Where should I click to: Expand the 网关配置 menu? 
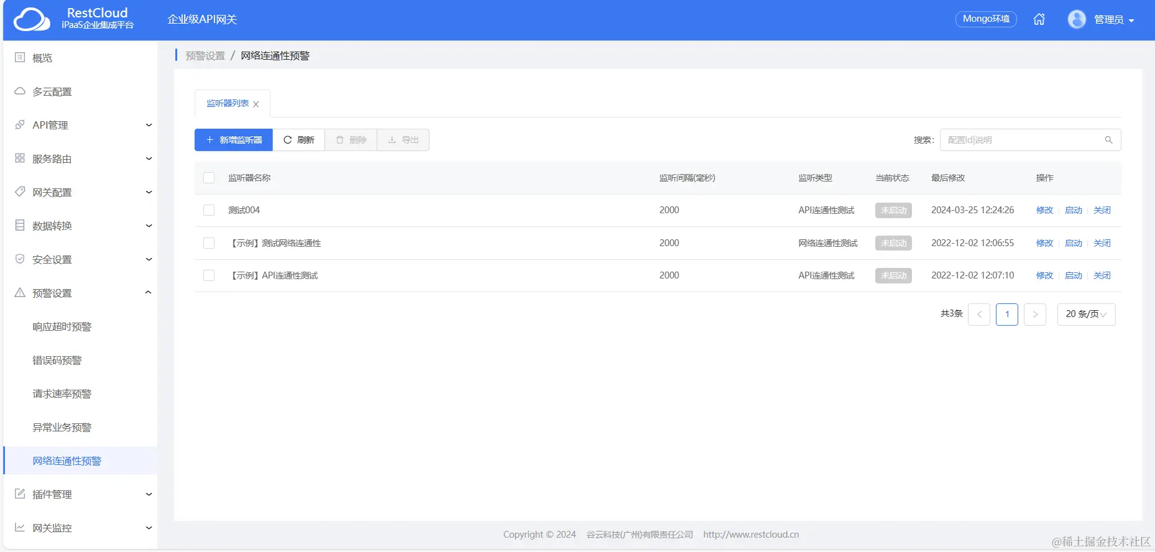pos(149,192)
